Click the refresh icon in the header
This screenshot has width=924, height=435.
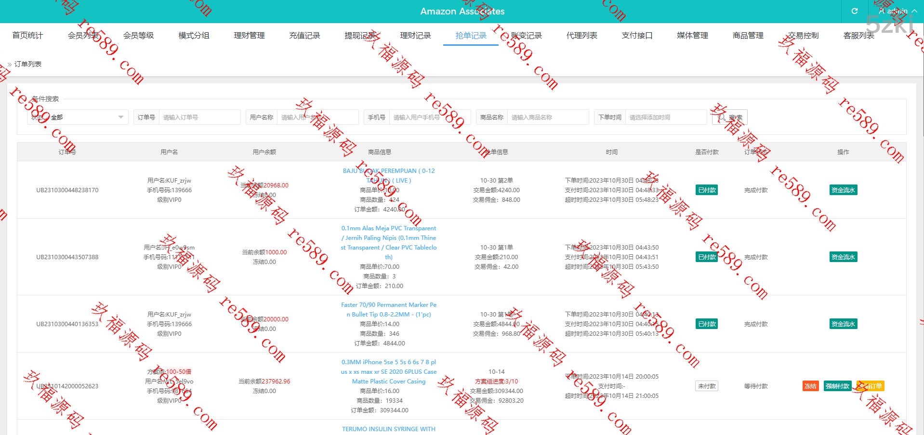[855, 11]
